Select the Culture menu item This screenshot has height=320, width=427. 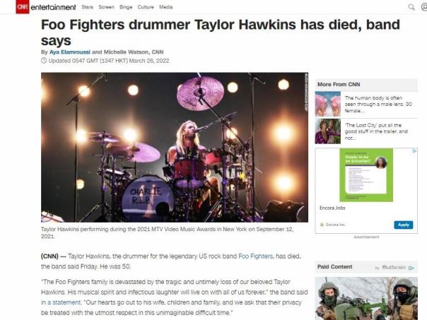click(x=146, y=7)
